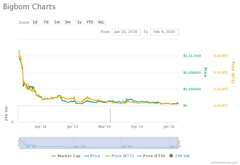Set zoom range to 1m
Viewport: 240px width, 165px height.
[x=57, y=22]
